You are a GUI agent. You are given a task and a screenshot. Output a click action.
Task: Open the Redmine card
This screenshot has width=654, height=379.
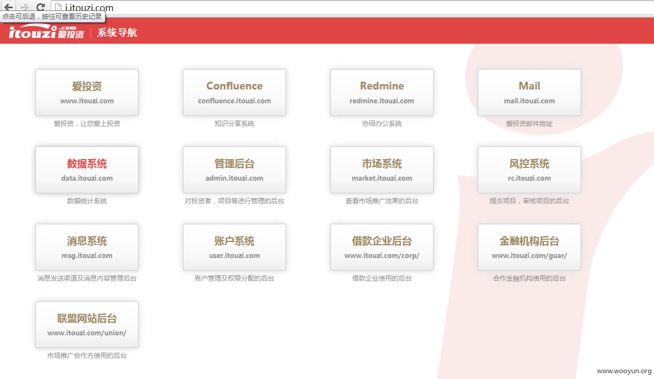382,93
